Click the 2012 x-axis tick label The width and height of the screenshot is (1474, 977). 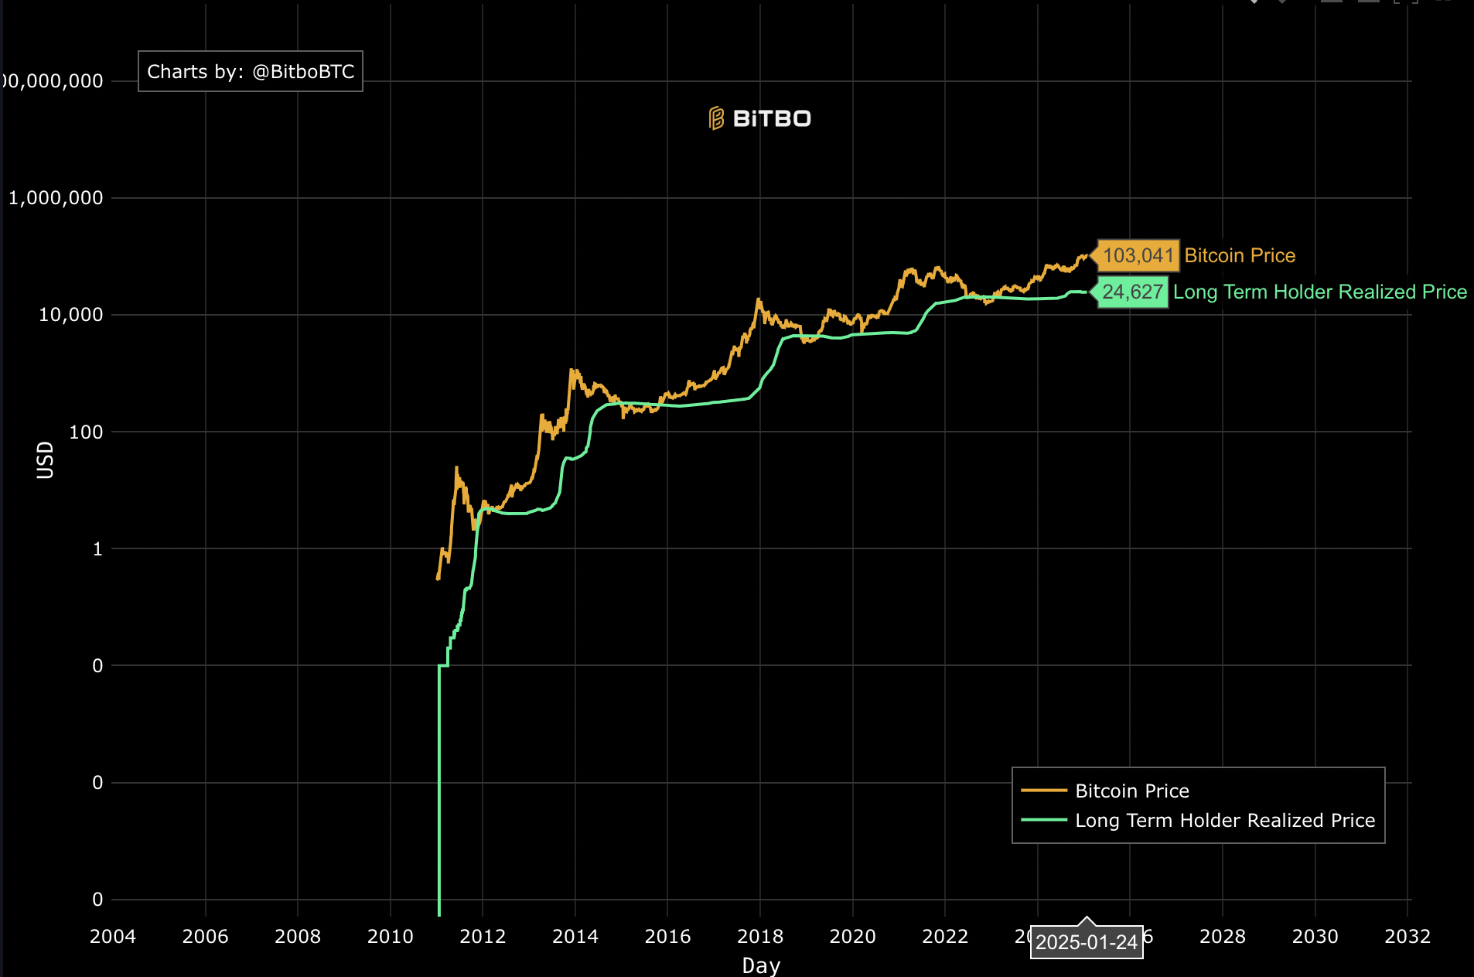(x=483, y=937)
